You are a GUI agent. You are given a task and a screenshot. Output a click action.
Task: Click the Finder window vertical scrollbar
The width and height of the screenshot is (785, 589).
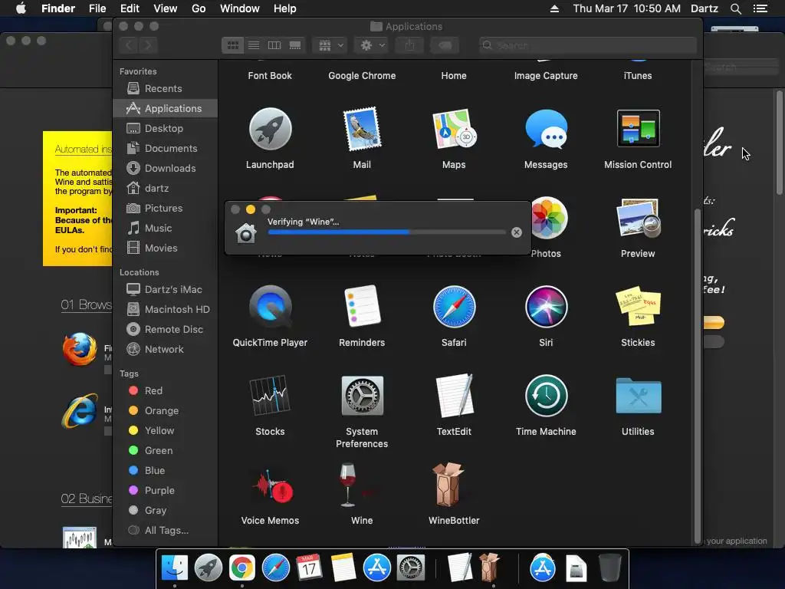pyautogui.click(x=698, y=375)
